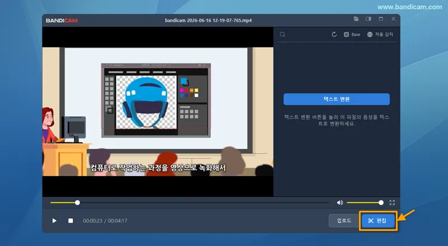
Task: Play the video
Action: click(54, 221)
